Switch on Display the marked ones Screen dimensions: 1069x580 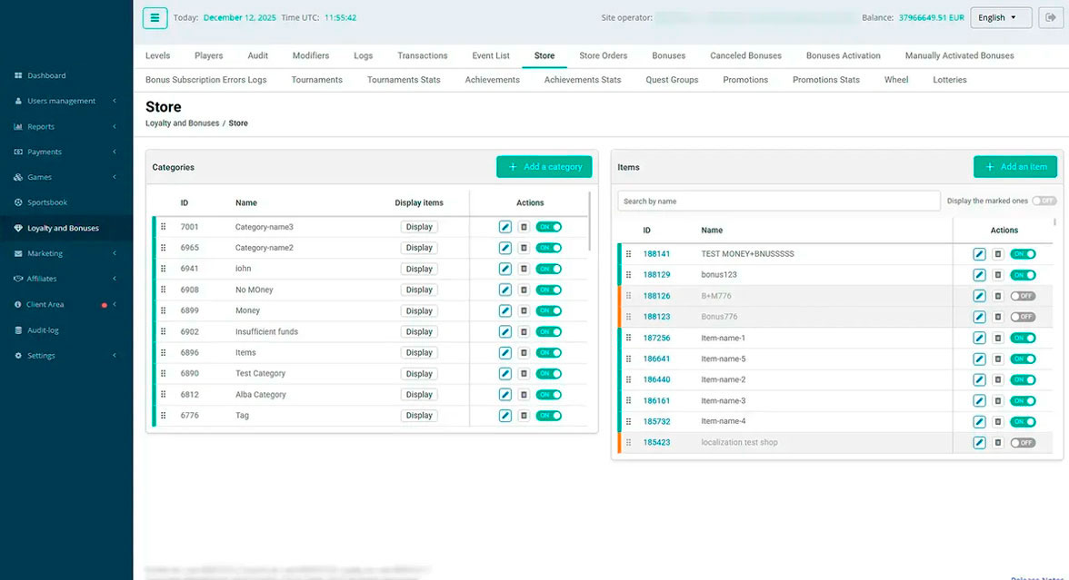click(1044, 201)
